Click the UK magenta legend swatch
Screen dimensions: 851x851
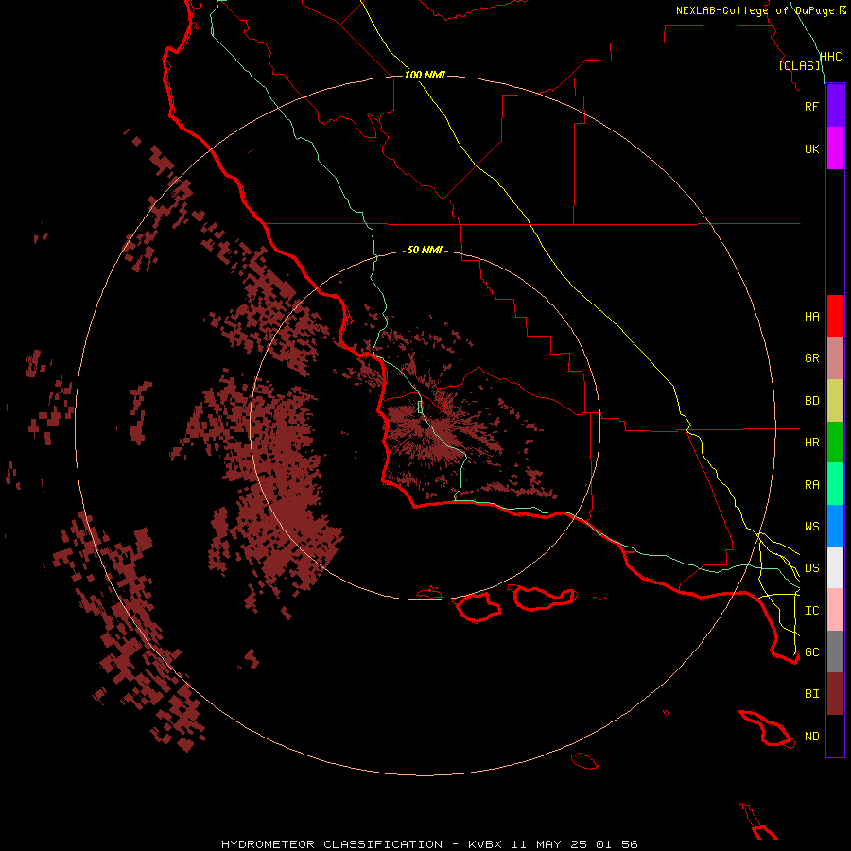[x=835, y=148]
